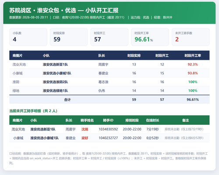Select team 淮安优选淮阴2队
This screenshot has width=219, height=175.
55,82
